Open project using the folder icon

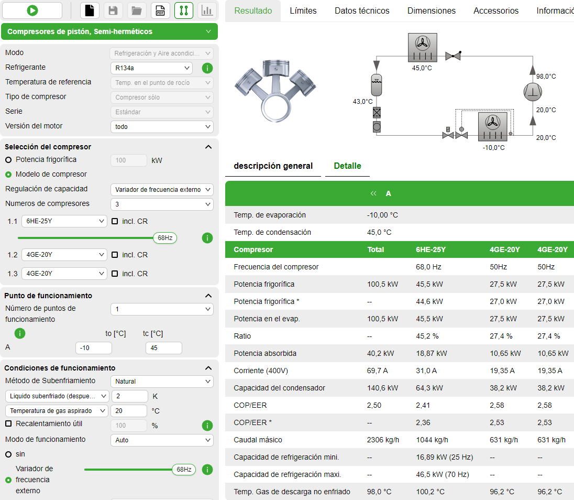[136, 10]
